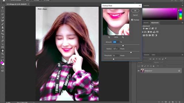Viewport: 184px width, 103px height.
Task: Select the Hand tool in toolbar
Action: (3, 51)
